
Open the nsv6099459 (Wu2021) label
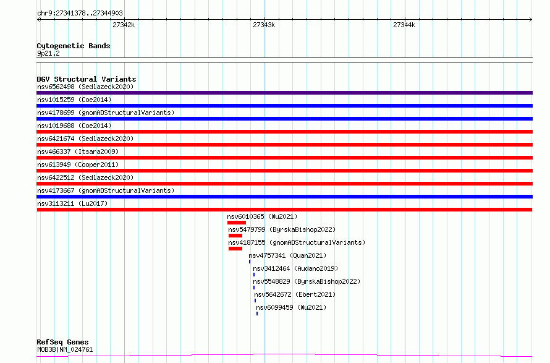[x=291, y=307]
